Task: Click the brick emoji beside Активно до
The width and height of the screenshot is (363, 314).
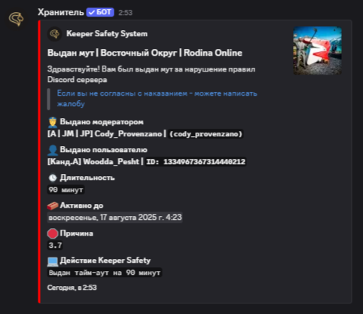Action: click(x=53, y=206)
